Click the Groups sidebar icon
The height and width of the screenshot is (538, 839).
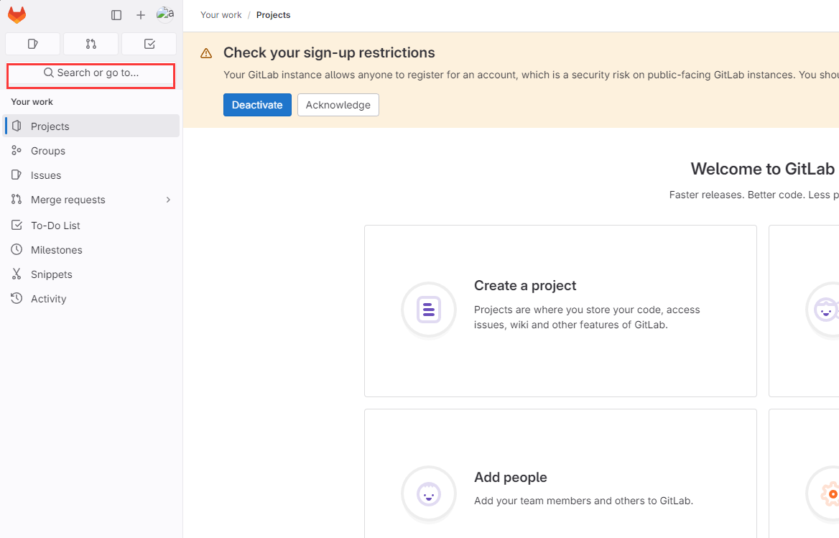click(x=17, y=150)
